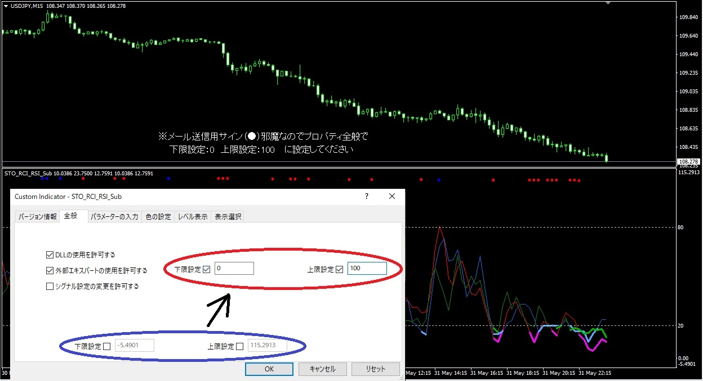Tick the unchecked 上限設定 box beside 115.2913

click(240, 346)
